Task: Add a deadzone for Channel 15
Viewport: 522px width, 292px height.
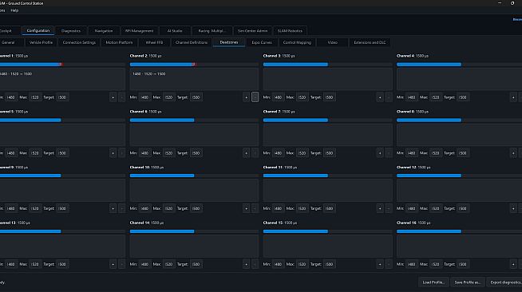Action: [380, 264]
